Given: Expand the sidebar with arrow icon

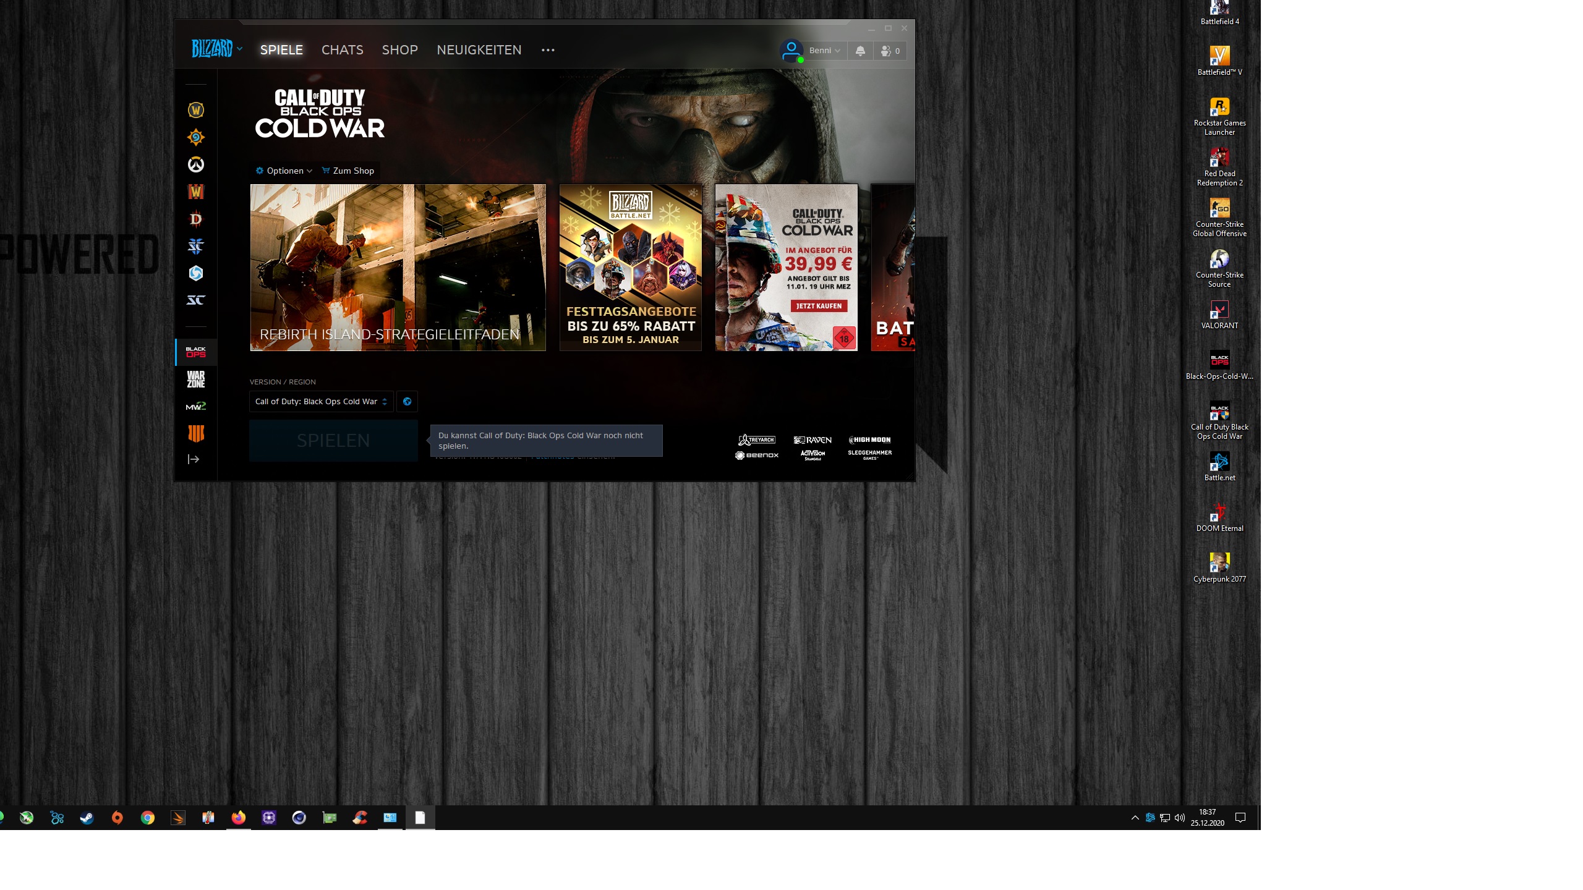Looking at the screenshot, I should click(x=194, y=459).
